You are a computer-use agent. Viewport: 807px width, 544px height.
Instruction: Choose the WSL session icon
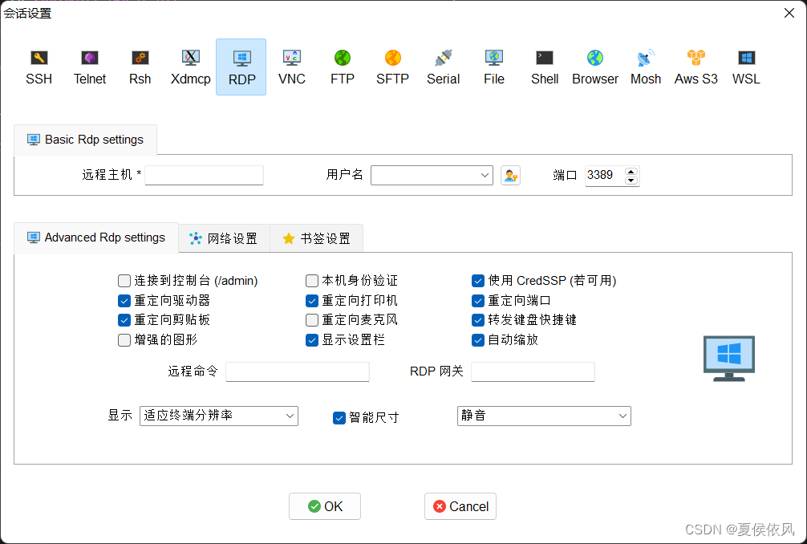(x=746, y=67)
